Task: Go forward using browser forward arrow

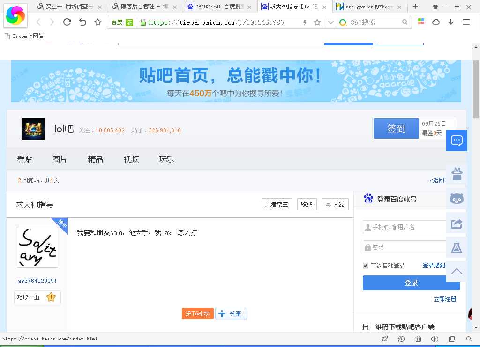Action: [52, 22]
